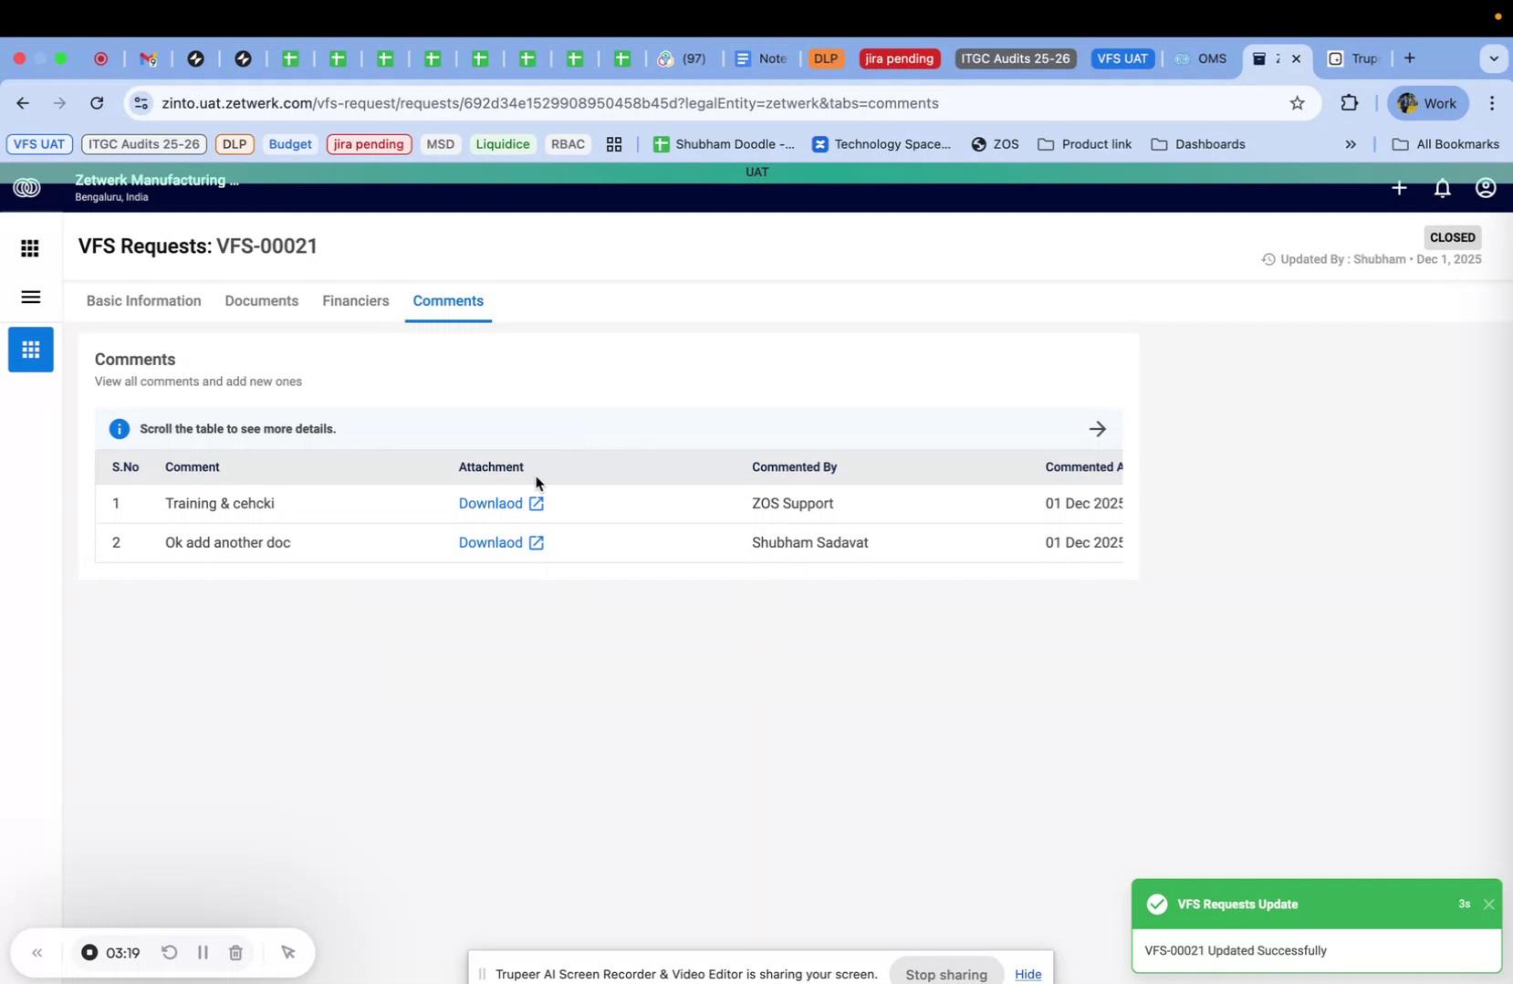1513x984 pixels.
Task: Open the Basic Information tab
Action: click(143, 300)
